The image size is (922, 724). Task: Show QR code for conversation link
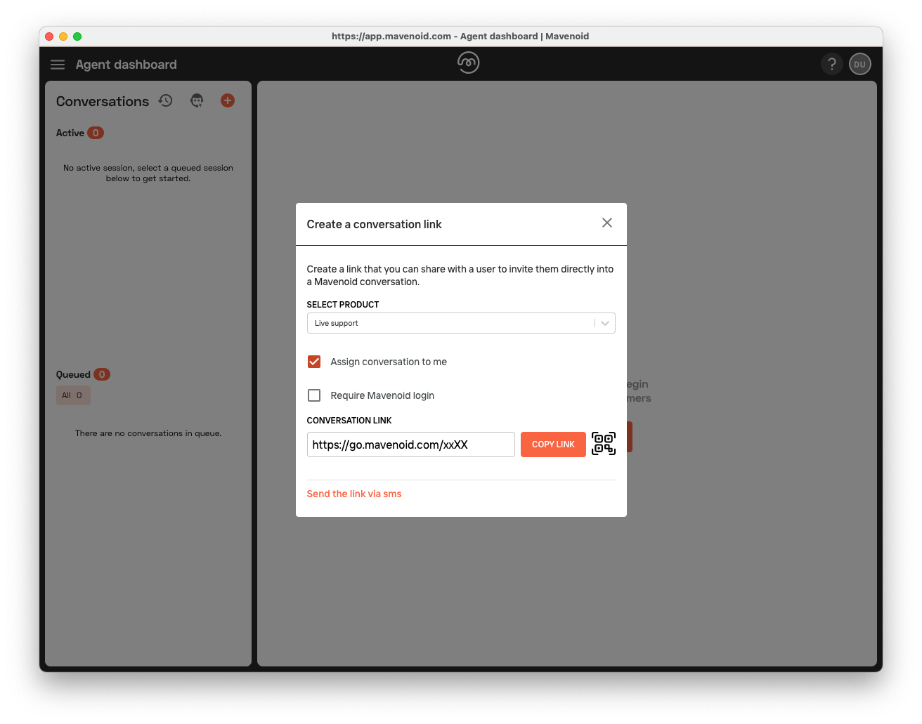tap(604, 444)
